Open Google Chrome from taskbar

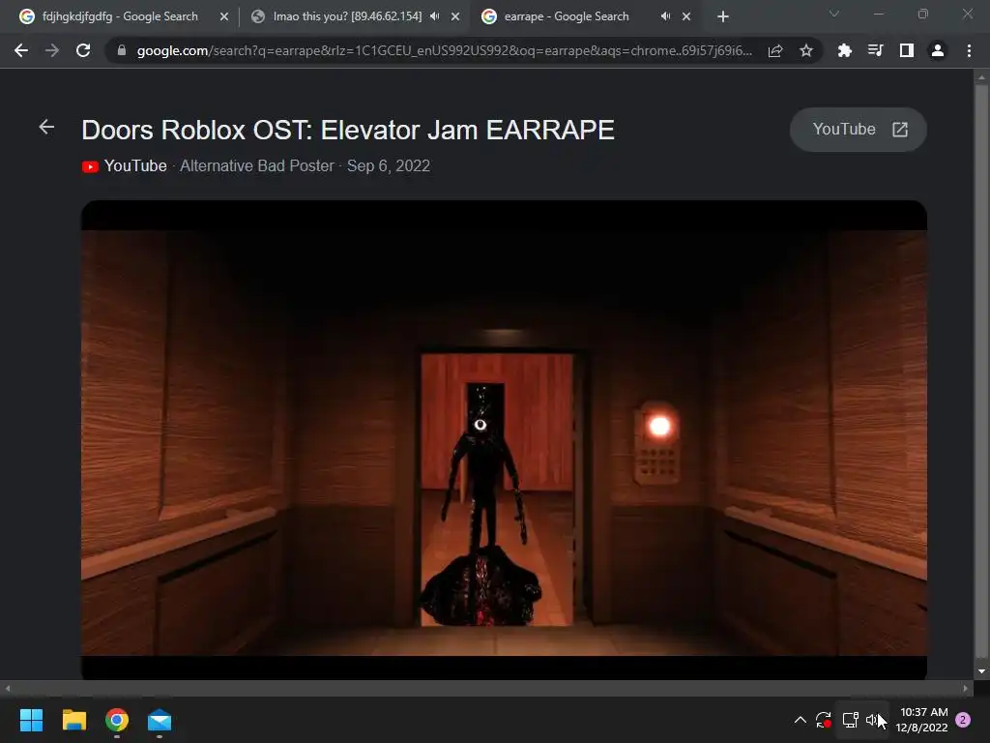tap(117, 720)
